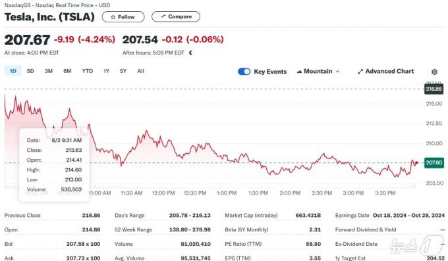This screenshot has width=448, height=261.
Task: Select the 1Y range tab
Action: tap(106, 71)
